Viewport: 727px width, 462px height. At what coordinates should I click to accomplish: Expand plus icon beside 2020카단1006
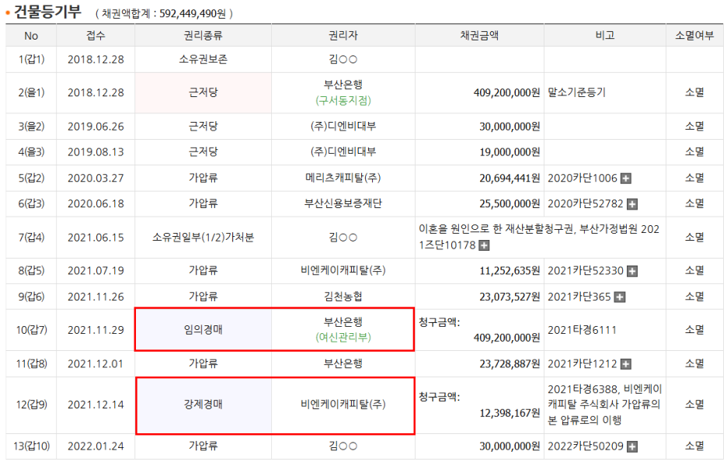[626, 179]
